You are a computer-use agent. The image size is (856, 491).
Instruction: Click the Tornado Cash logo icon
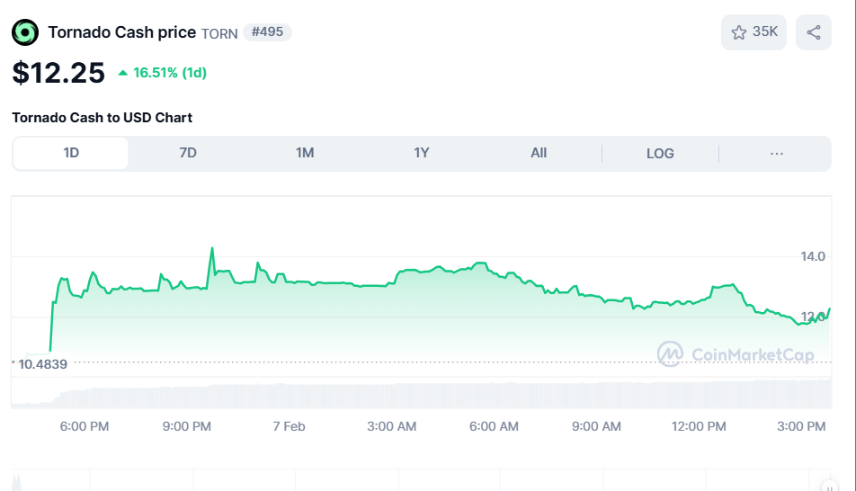(x=25, y=32)
